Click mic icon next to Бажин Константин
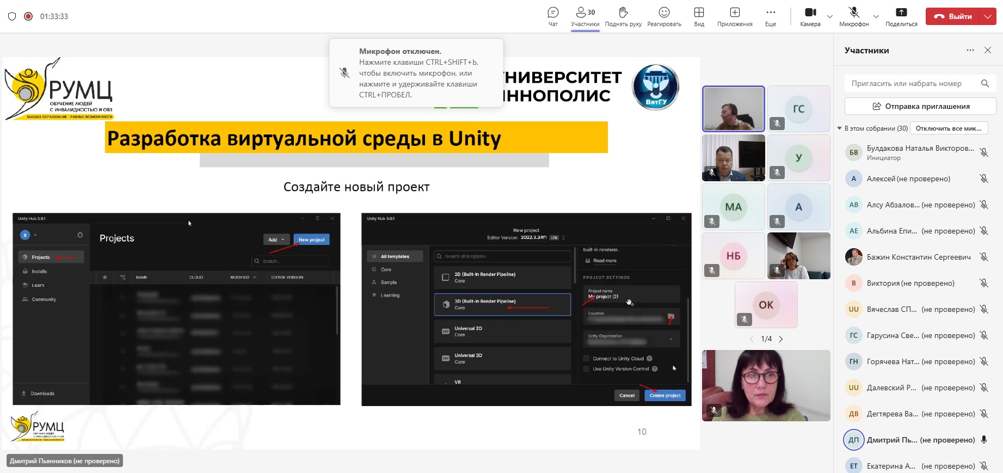The width and height of the screenshot is (1003, 473). tap(984, 257)
